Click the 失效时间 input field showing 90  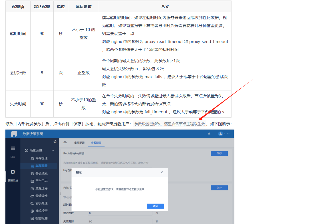tap(120, 221)
